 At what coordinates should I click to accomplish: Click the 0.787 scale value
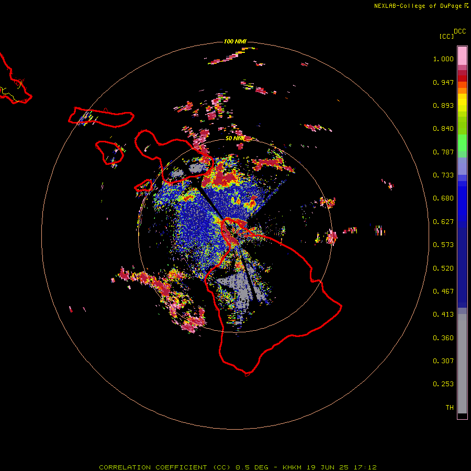pyautogui.click(x=443, y=152)
